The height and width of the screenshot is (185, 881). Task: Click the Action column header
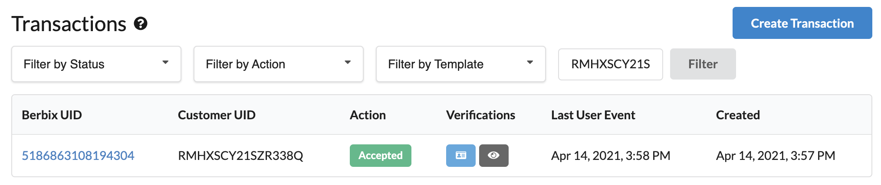coord(368,115)
